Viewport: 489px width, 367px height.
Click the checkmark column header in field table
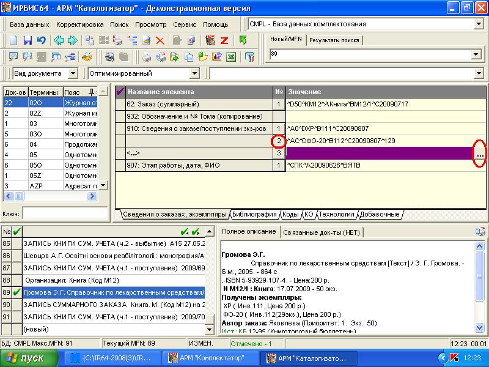[x=120, y=91]
